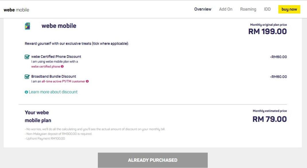This screenshot has height=168, width=307.
Task: Click the yellow buy now button
Action: click(289, 9)
